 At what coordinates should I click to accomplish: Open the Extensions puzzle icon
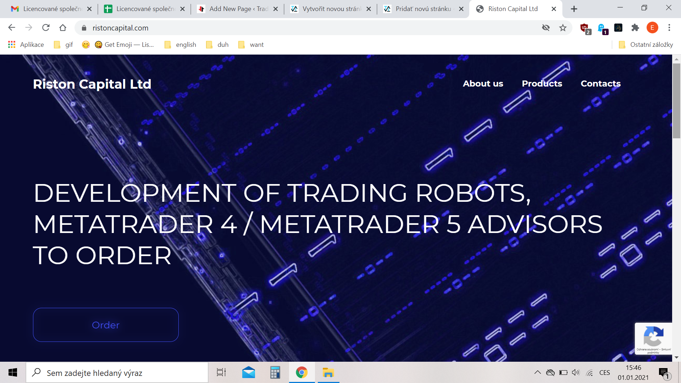coord(635,28)
